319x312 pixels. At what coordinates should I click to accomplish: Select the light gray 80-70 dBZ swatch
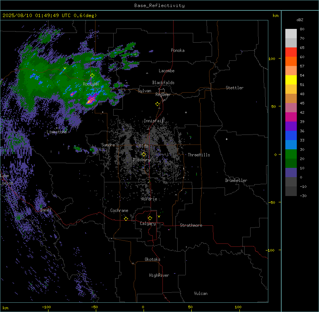[291, 34]
